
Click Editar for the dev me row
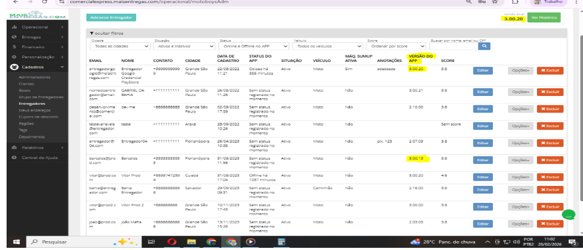483,109
